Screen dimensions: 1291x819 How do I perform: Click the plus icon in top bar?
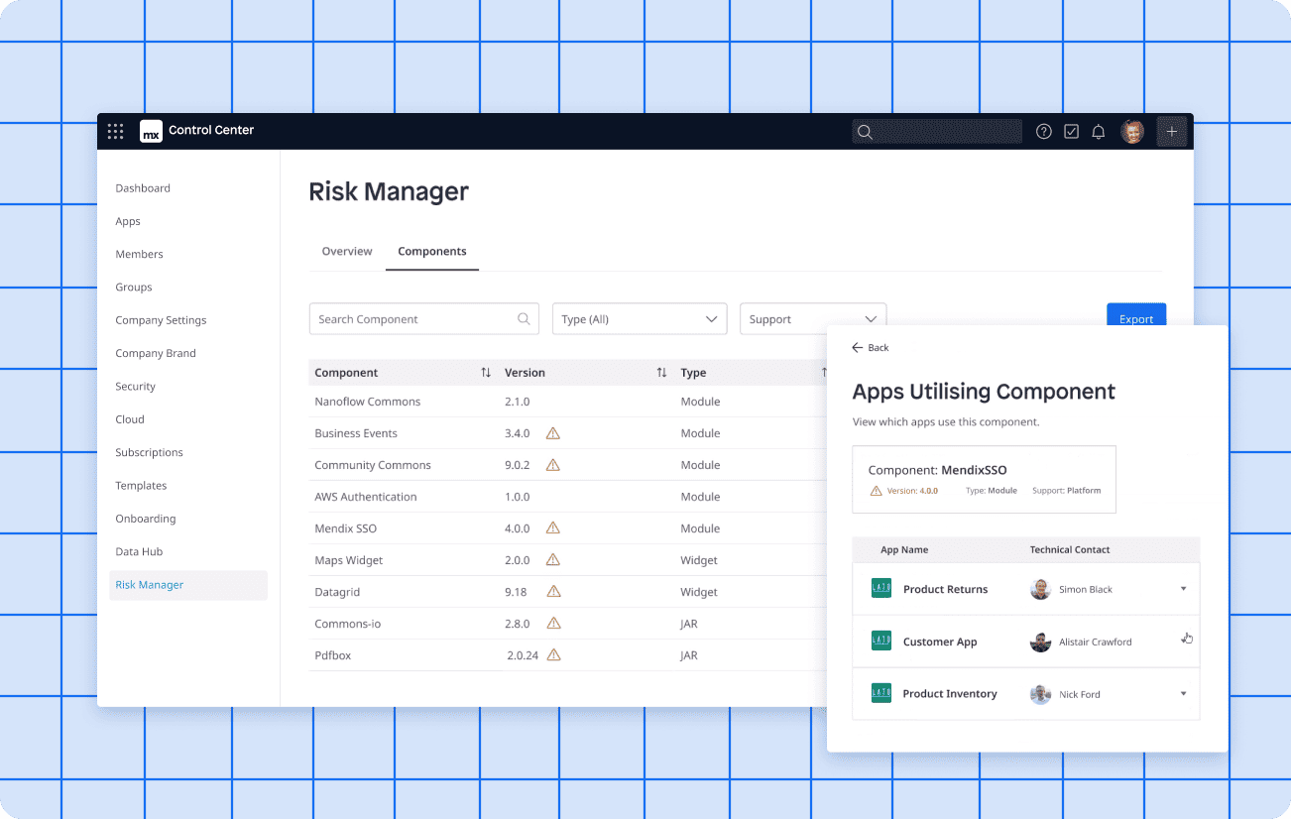tap(1171, 131)
